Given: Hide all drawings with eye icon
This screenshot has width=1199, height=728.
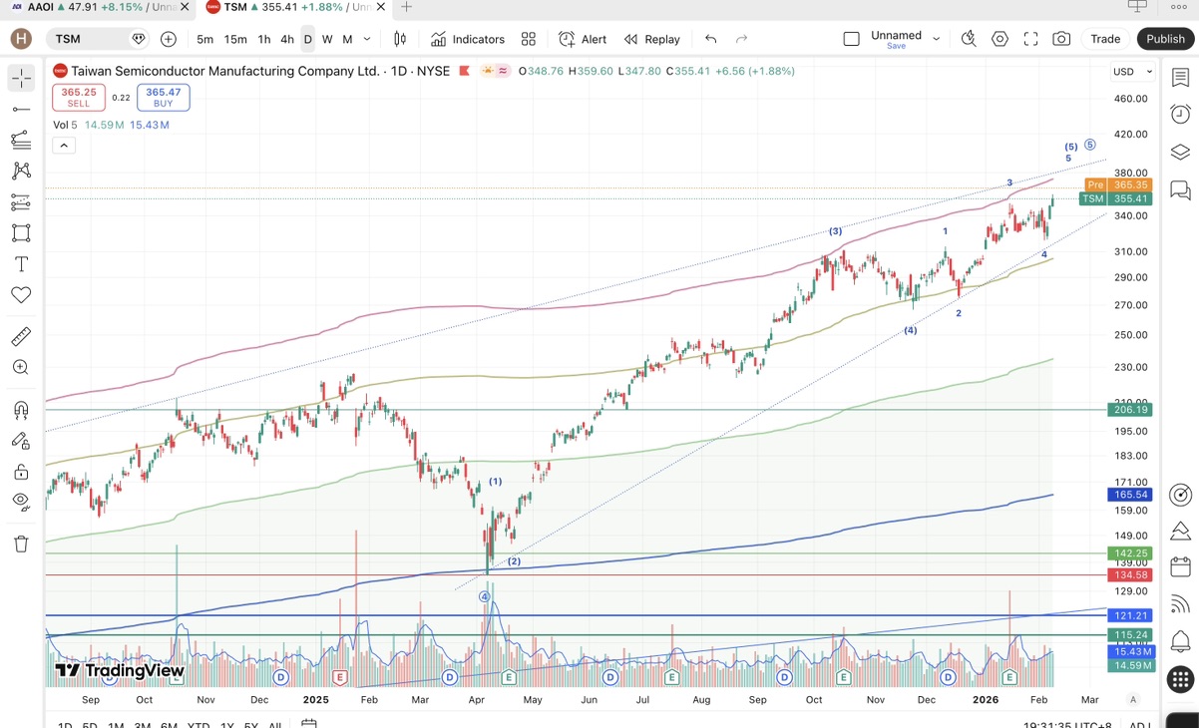Looking at the screenshot, I should (x=21, y=501).
